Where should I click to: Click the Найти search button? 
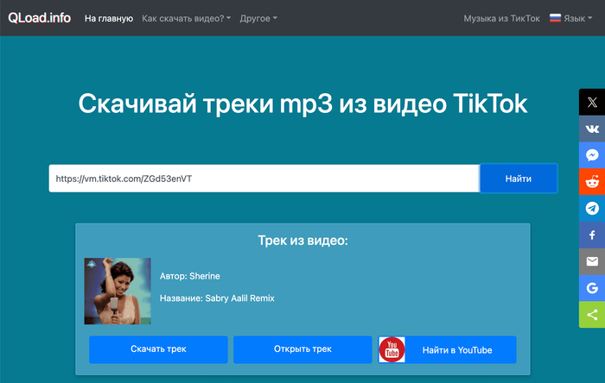point(519,179)
